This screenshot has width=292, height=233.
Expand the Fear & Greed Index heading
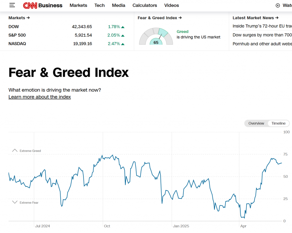click(x=160, y=18)
